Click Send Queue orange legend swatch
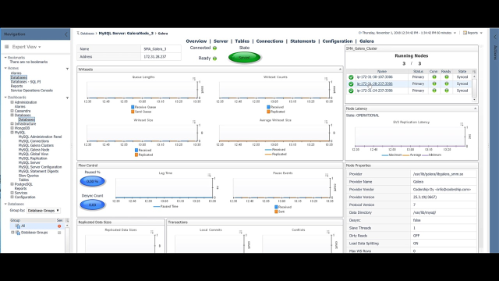 (x=133, y=112)
